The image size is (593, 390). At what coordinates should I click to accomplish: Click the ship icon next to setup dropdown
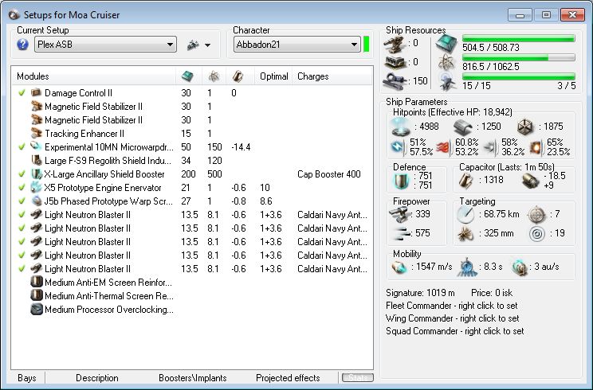coord(191,45)
